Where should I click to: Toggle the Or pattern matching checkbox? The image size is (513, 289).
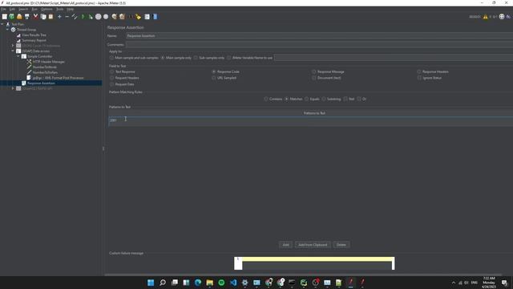(359, 99)
